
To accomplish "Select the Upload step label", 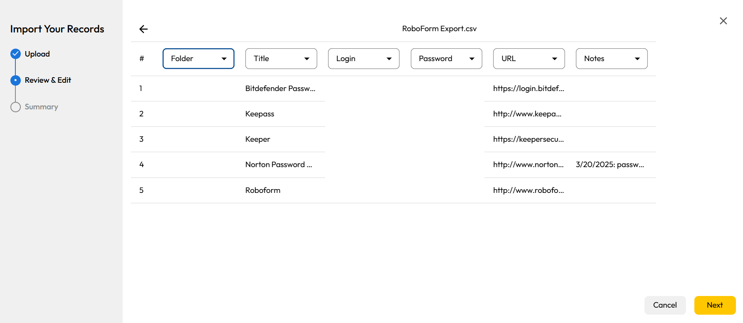I will (x=37, y=54).
